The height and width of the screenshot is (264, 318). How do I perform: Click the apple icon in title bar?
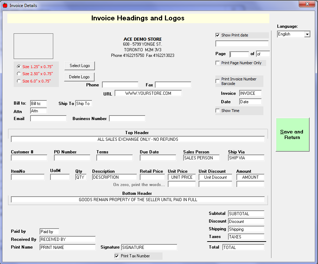tap(5, 6)
